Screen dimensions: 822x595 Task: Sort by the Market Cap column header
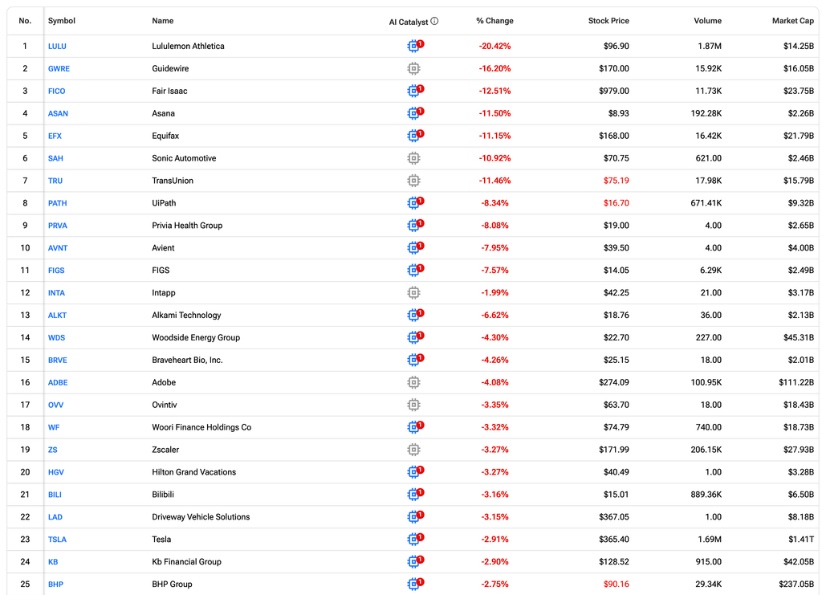[x=792, y=21]
